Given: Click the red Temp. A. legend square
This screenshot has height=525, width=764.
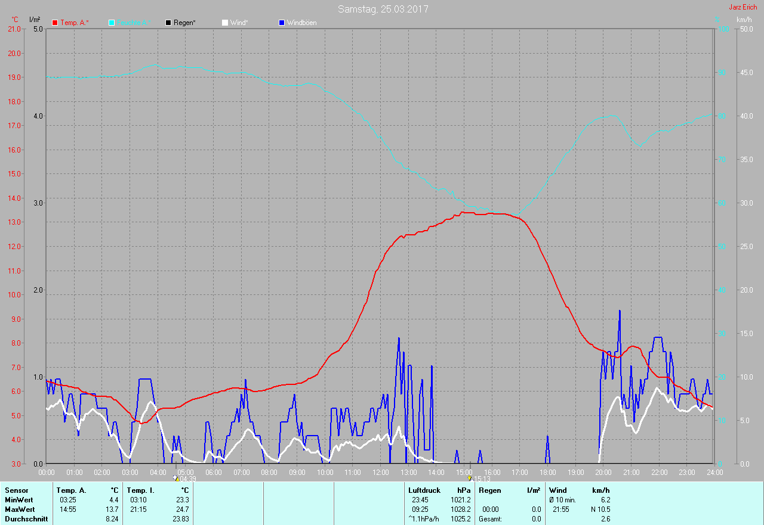Looking at the screenshot, I should point(55,23).
